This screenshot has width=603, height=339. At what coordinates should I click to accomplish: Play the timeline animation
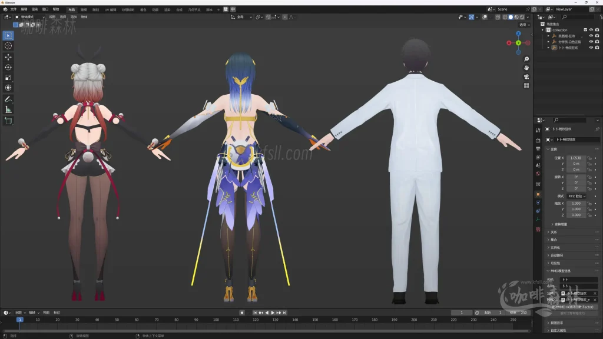[273, 313]
